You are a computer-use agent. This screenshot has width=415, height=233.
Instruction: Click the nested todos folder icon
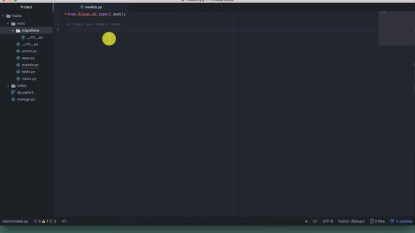pyautogui.click(x=13, y=85)
